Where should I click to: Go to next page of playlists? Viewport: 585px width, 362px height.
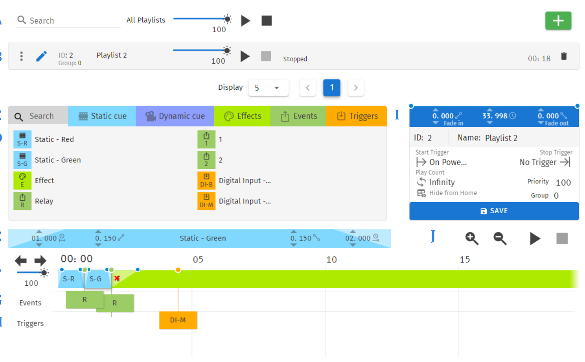(356, 88)
